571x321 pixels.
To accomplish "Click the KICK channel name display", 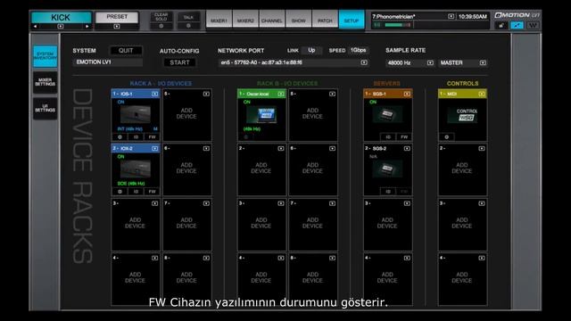I will (61, 18).
